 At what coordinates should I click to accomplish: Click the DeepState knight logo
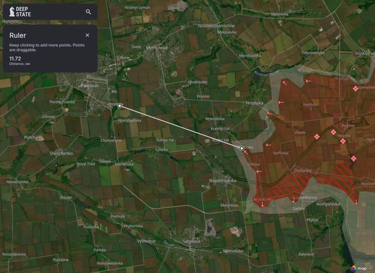[x=11, y=11]
